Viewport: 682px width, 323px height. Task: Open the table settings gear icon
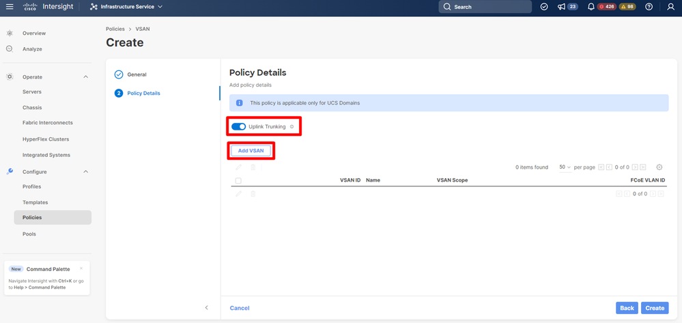pyautogui.click(x=659, y=167)
